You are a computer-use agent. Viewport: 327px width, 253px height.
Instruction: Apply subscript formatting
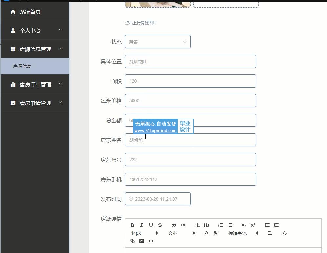click(244, 225)
